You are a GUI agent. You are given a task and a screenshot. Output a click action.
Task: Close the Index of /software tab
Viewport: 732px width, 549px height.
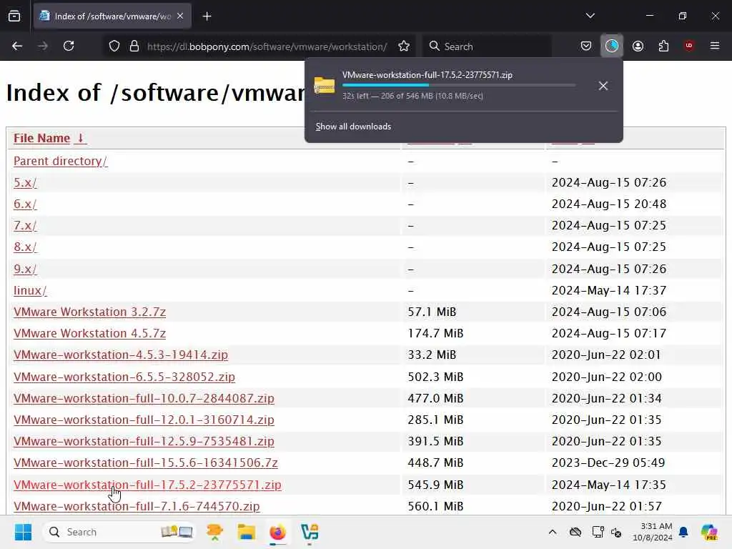pos(180,16)
